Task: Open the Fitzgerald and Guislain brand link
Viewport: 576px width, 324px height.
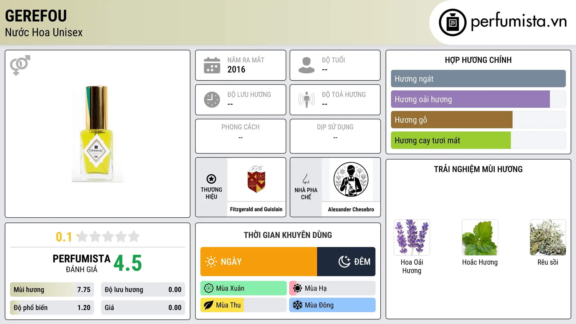Action: [256, 209]
